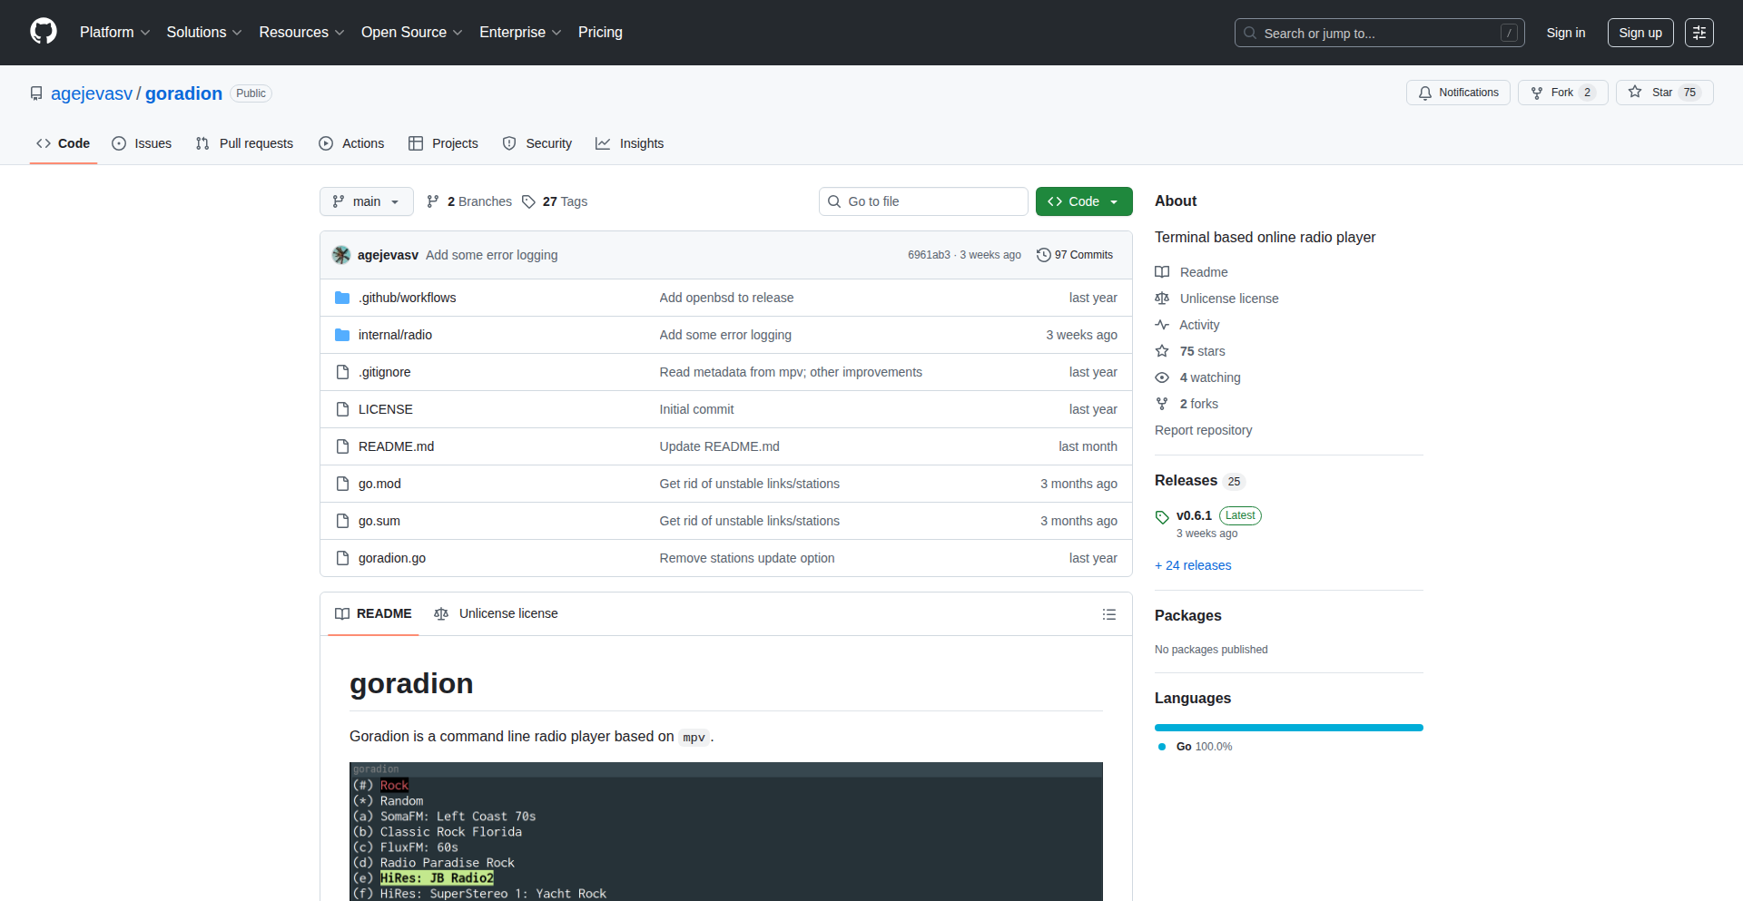Open the README.md file
This screenshot has height=901, width=1743.
396,446
